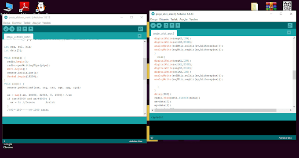The width and height of the screenshot is (299, 158).
Task: Open Taslak menu in proje_alici_arac3 window
Action: point(174,19)
